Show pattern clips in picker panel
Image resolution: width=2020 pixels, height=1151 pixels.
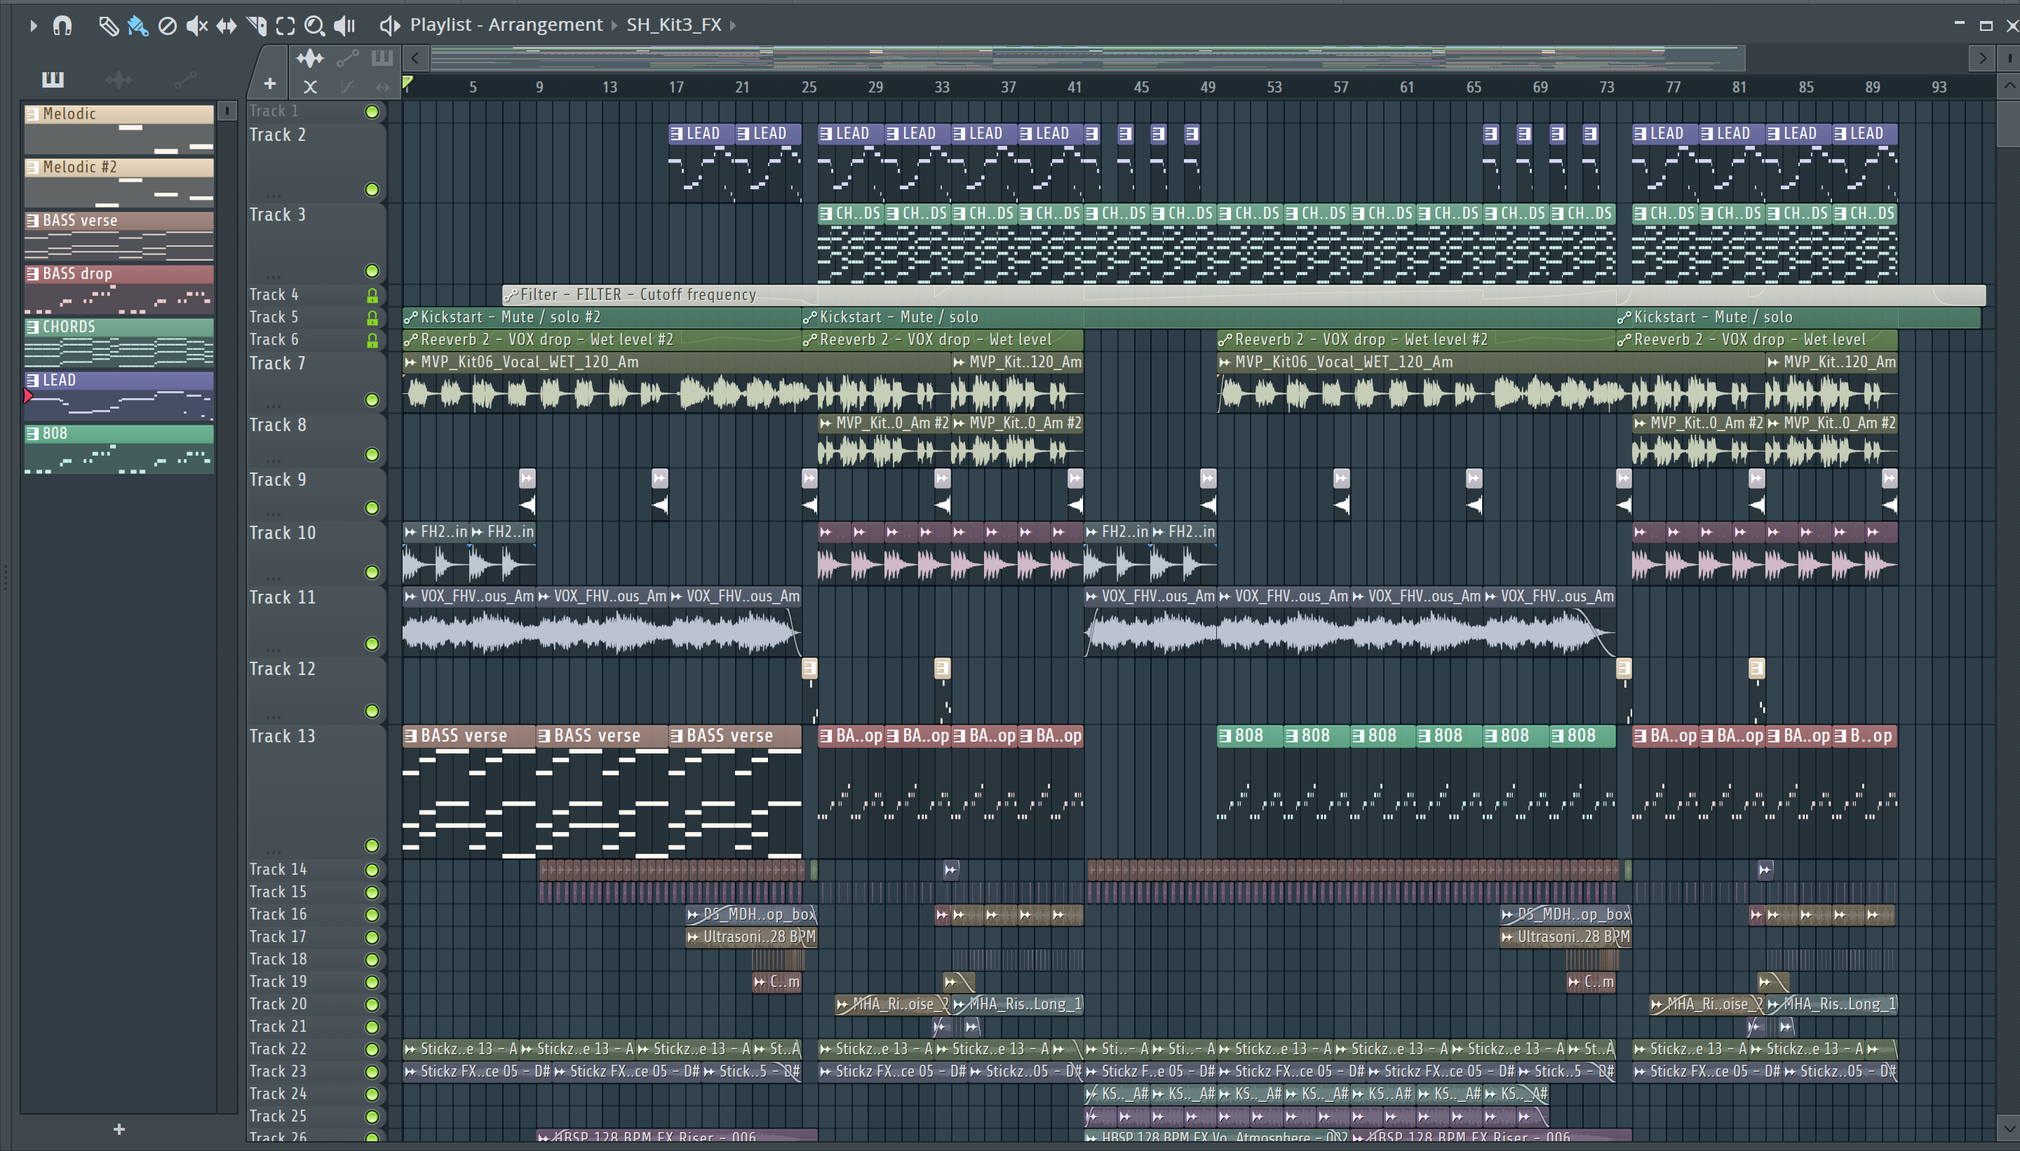pyautogui.click(x=52, y=79)
